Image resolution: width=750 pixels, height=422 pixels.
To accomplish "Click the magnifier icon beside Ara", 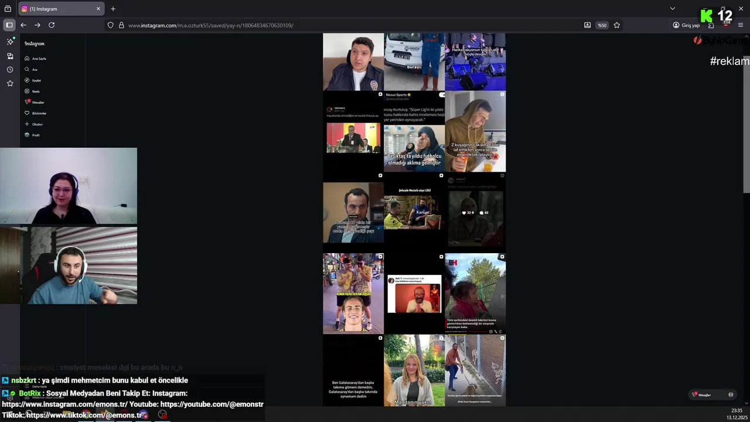I will pos(27,69).
